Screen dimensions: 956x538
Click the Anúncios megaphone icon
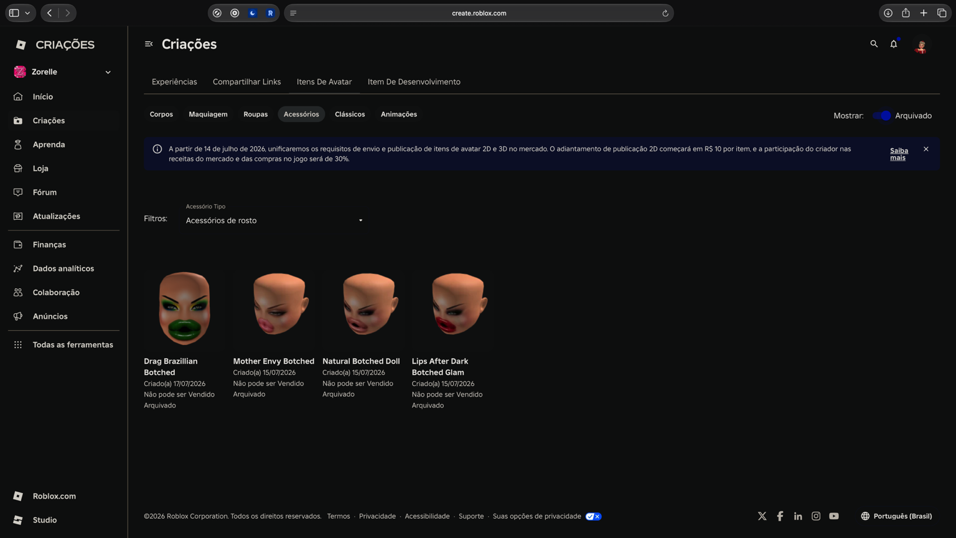(18, 316)
